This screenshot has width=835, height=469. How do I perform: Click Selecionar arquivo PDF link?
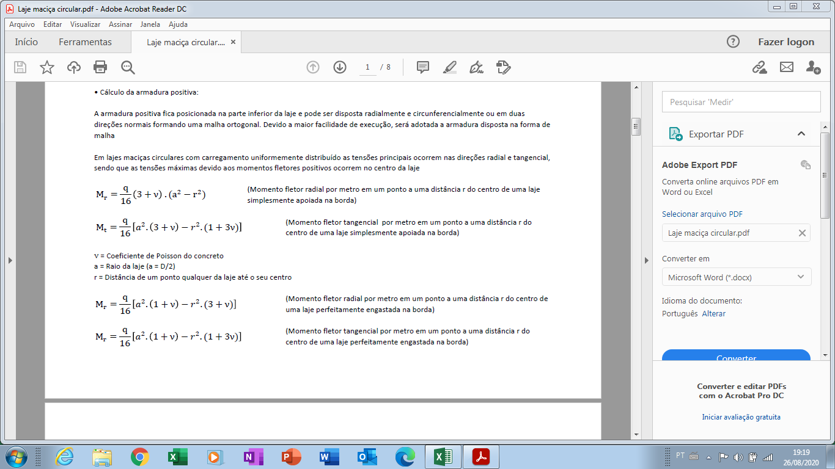point(702,214)
